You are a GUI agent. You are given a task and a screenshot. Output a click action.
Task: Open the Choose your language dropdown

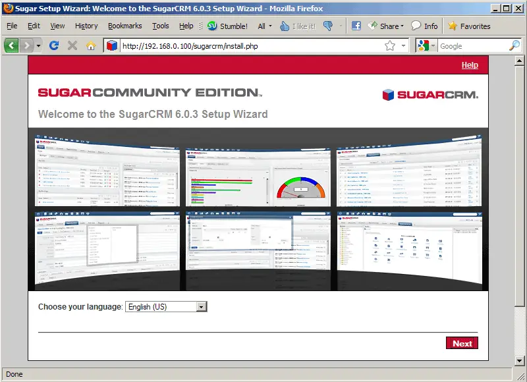pyautogui.click(x=166, y=307)
